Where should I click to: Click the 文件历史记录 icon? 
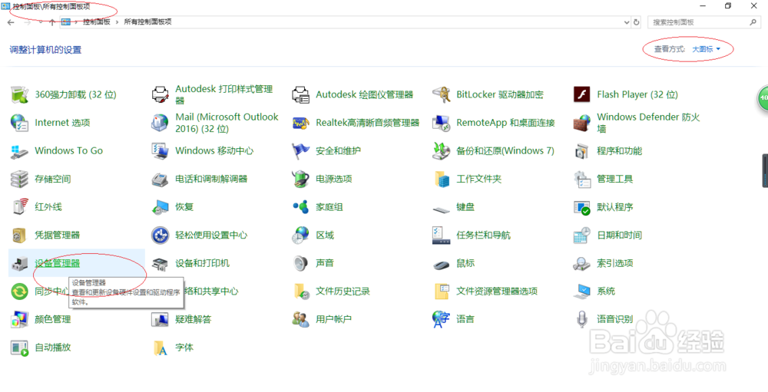tap(300, 292)
